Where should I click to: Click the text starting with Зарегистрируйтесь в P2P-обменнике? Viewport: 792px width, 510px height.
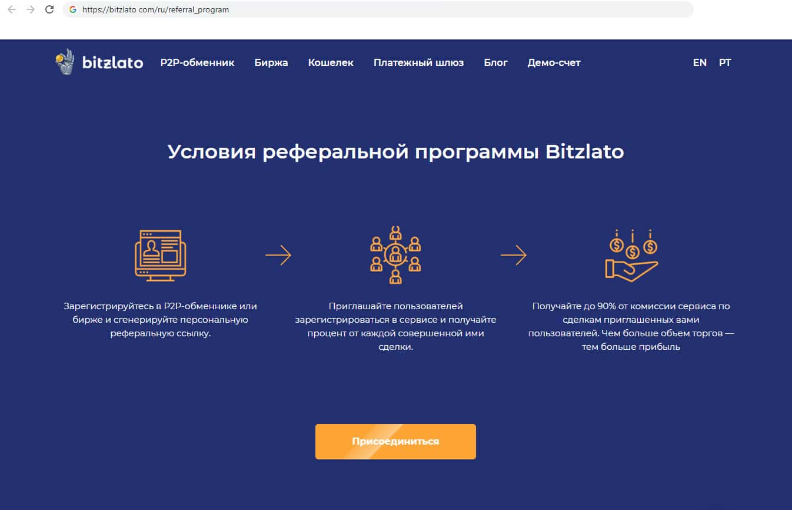point(160,320)
